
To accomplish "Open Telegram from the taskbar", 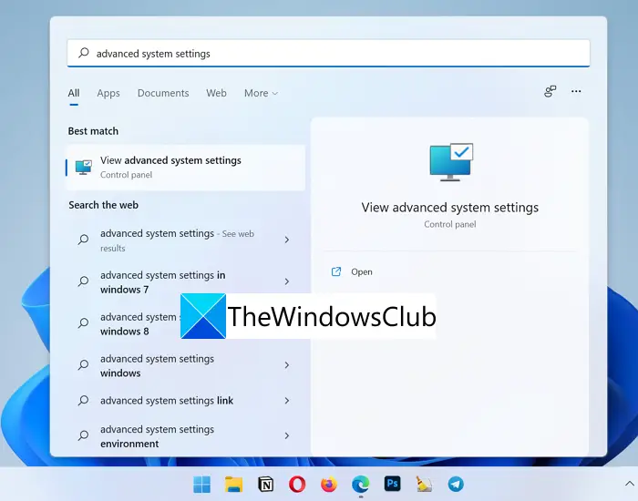I will click(456, 484).
